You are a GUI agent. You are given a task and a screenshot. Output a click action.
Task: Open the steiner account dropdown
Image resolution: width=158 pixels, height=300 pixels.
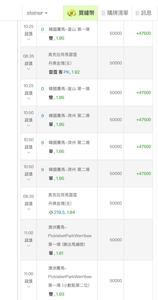point(37,13)
